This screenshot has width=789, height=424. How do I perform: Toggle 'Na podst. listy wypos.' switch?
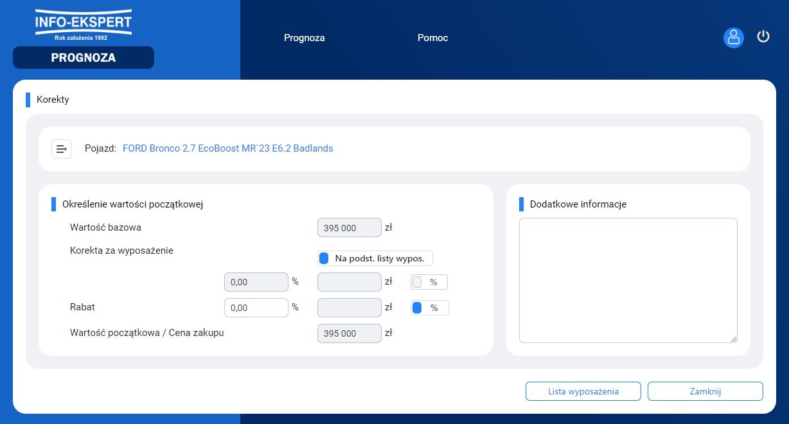(324, 258)
